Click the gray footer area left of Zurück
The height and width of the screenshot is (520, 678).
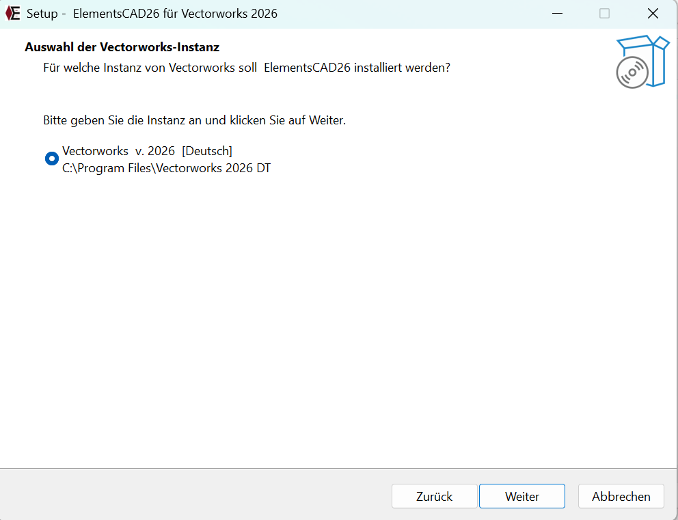pyautogui.click(x=191, y=495)
